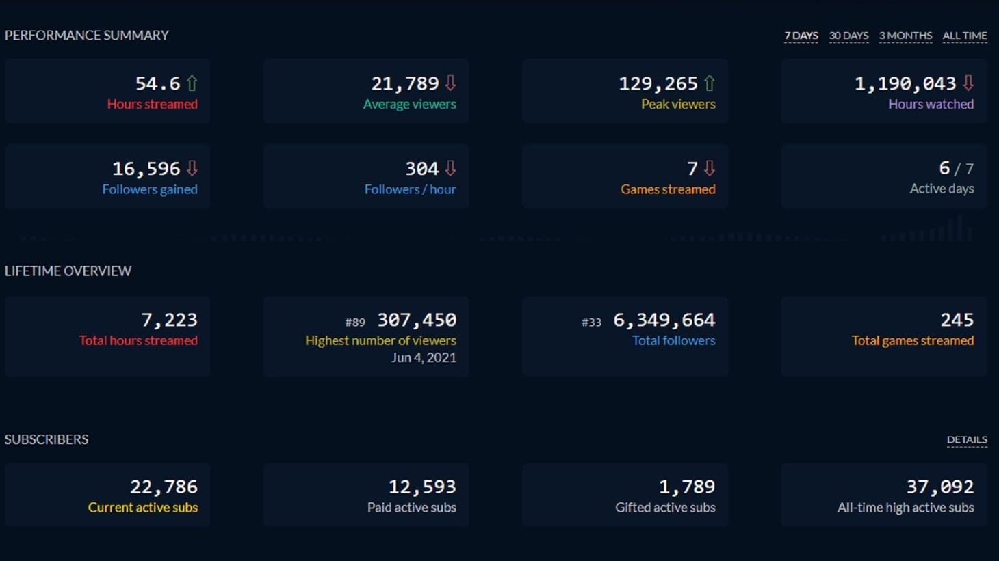Switch to the 3 MONTHS range
999x561 pixels.
click(905, 36)
